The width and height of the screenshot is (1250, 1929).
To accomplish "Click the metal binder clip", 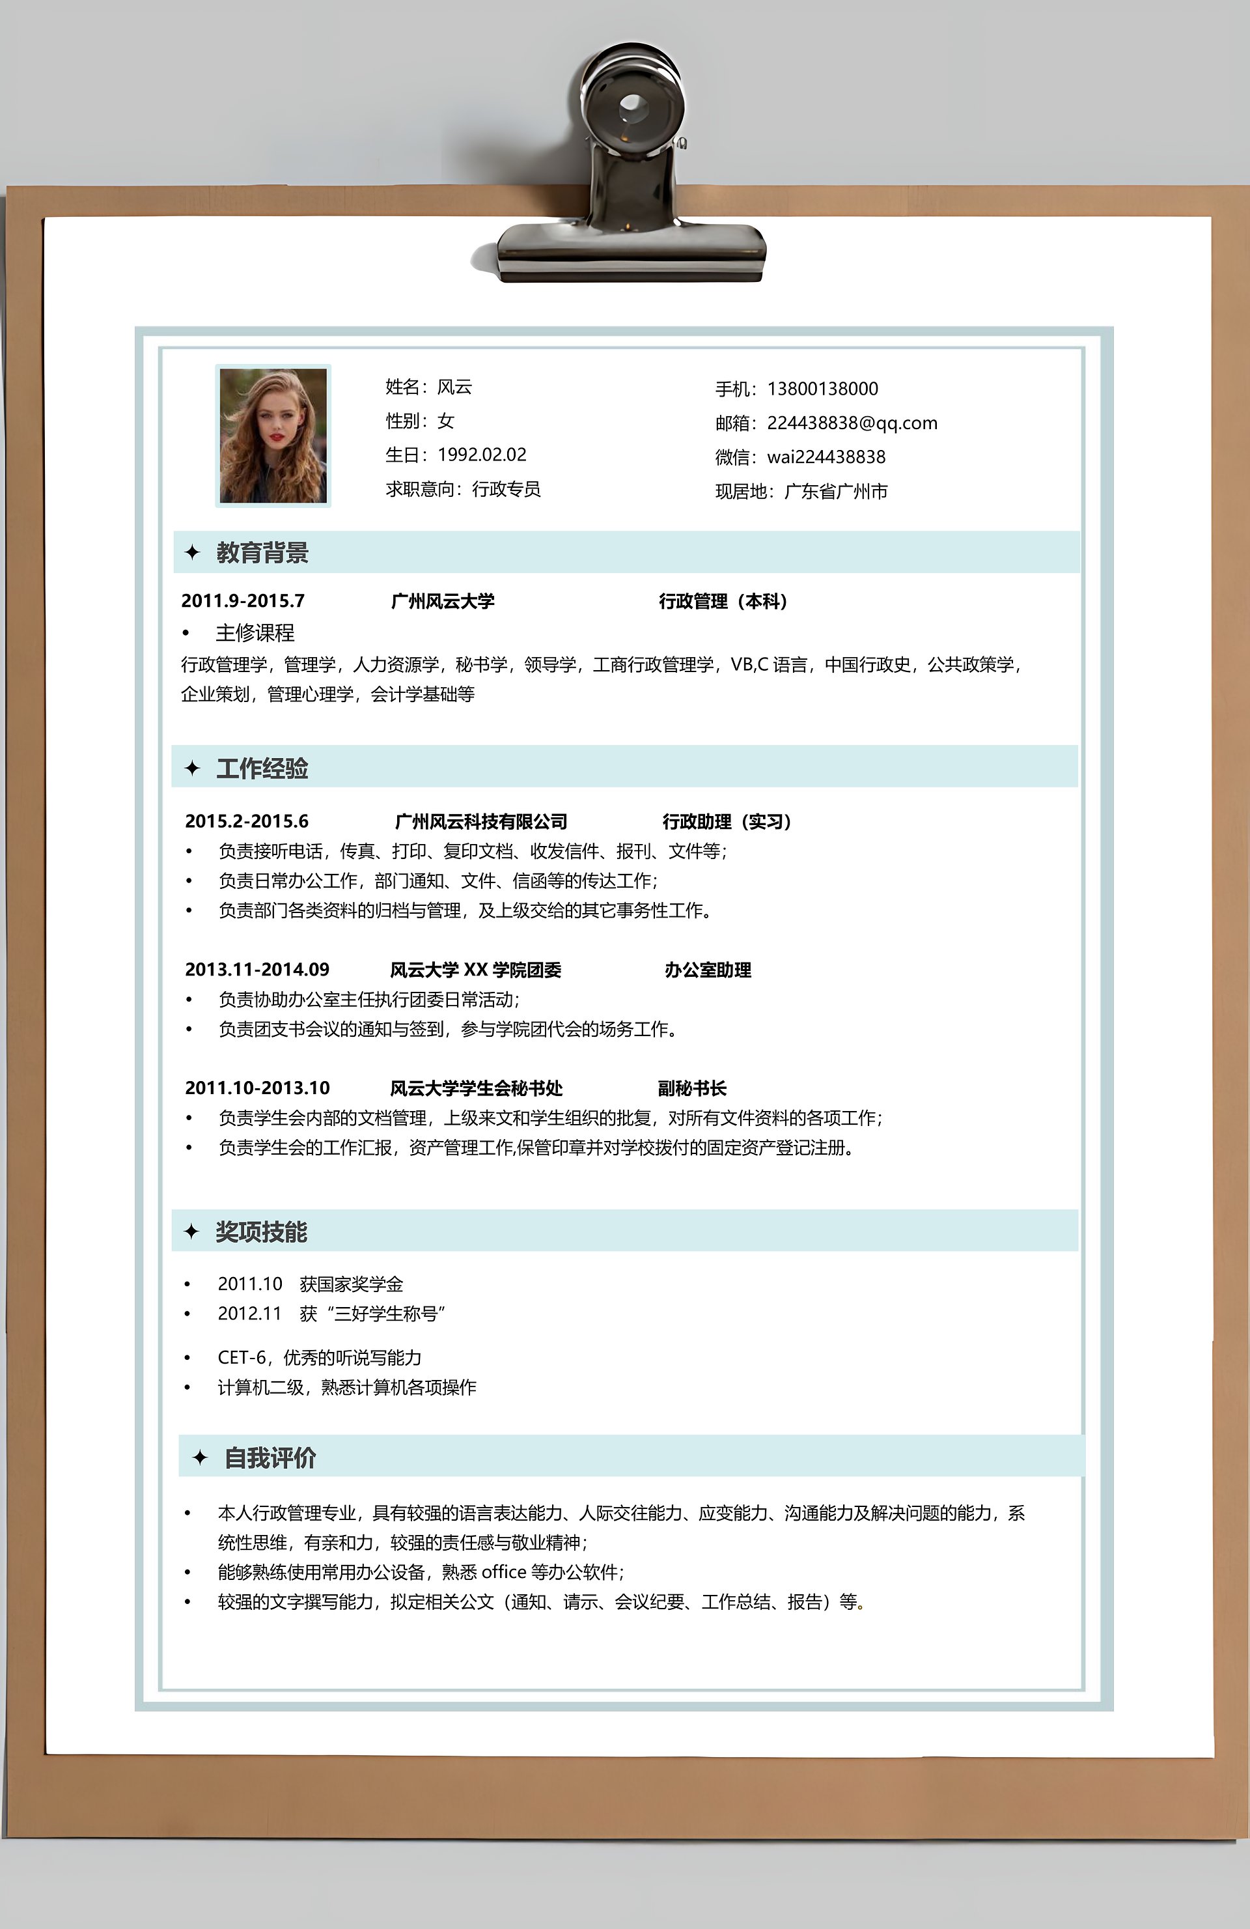I will [632, 186].
